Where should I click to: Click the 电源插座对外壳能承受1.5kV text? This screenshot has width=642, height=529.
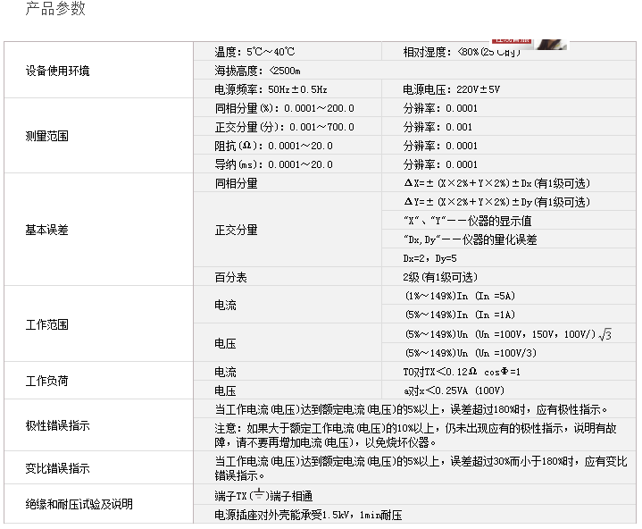point(308,515)
